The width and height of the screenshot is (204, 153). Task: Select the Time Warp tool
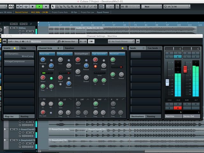pos(84,6)
